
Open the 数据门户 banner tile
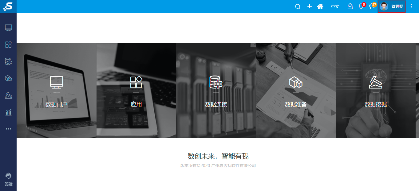[x=57, y=91]
